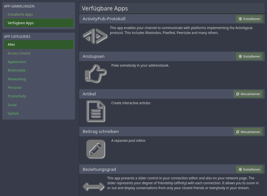Go to the Productivity category
267x196 pixels.
(x=17, y=96)
